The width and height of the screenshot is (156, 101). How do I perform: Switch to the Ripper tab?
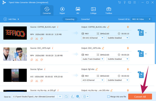coord(62,10)
